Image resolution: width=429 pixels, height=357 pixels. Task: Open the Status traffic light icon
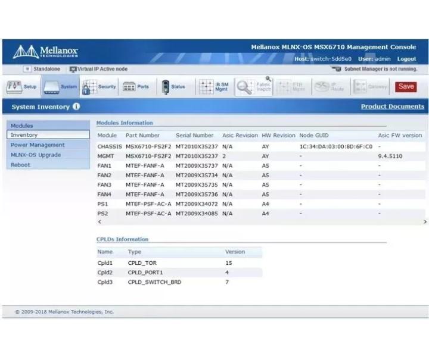tap(166, 87)
